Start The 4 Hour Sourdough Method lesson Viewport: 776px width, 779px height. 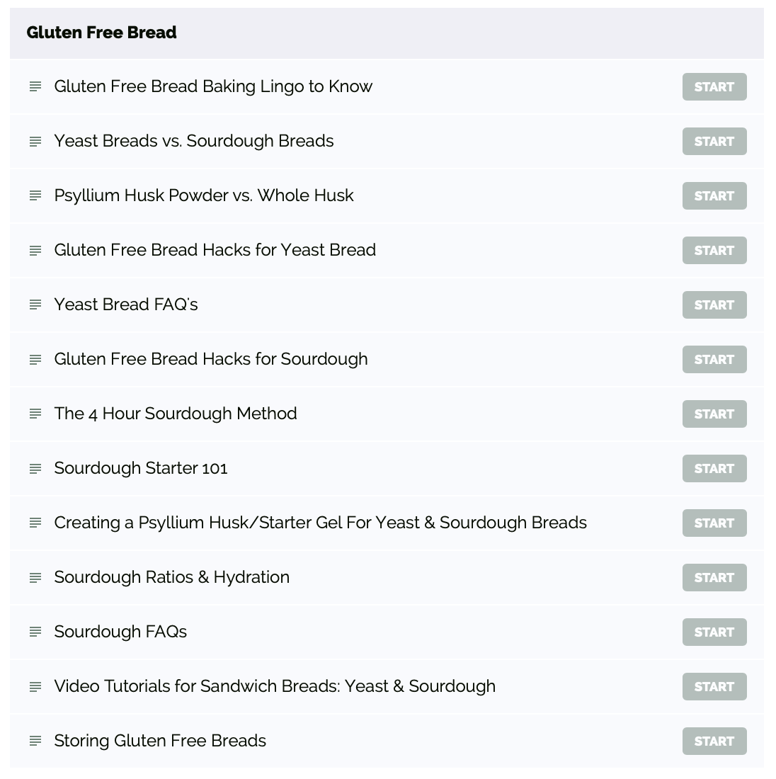pyautogui.click(x=714, y=414)
